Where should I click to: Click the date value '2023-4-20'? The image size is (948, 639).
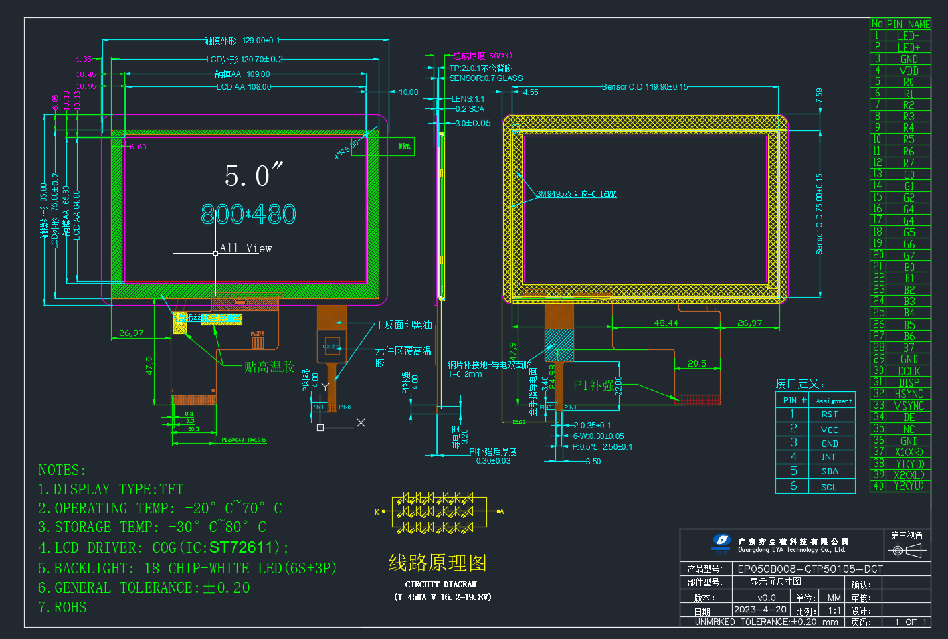click(x=760, y=610)
